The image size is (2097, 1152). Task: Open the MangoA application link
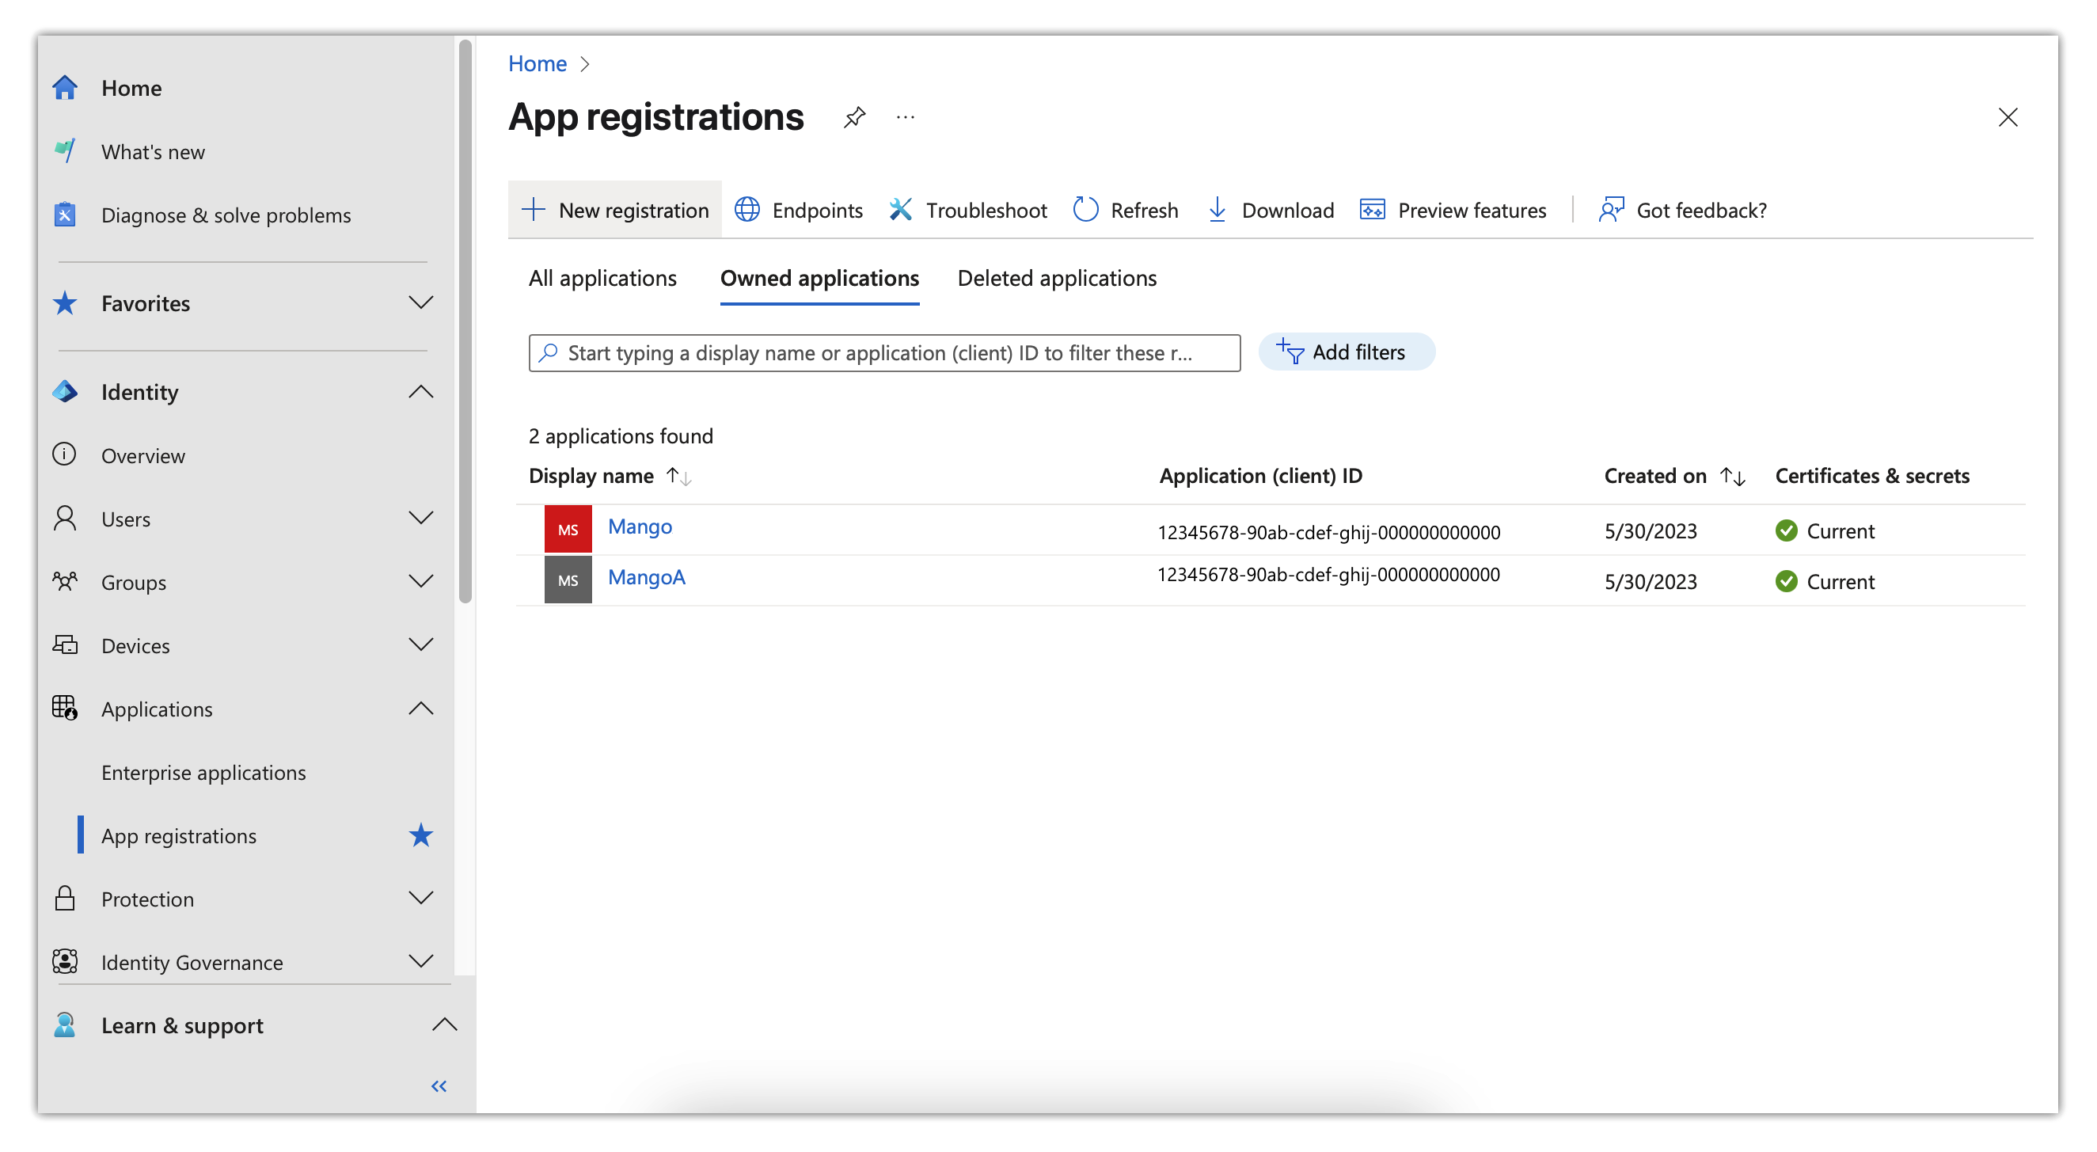coord(647,577)
